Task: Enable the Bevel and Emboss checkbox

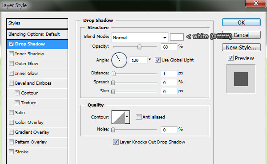Action: tap(11, 83)
